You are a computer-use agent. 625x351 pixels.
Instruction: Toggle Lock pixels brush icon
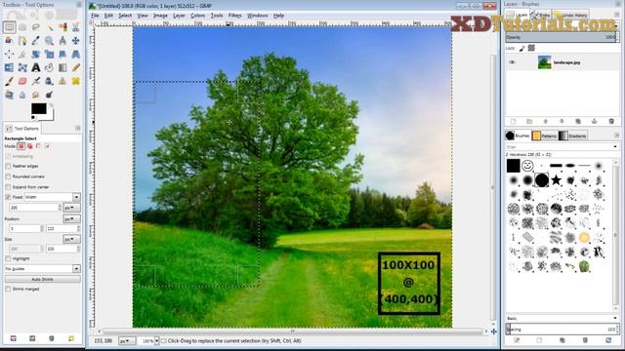point(522,48)
